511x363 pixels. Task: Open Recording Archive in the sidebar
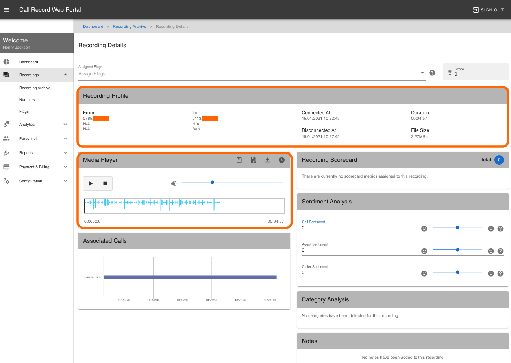click(35, 88)
